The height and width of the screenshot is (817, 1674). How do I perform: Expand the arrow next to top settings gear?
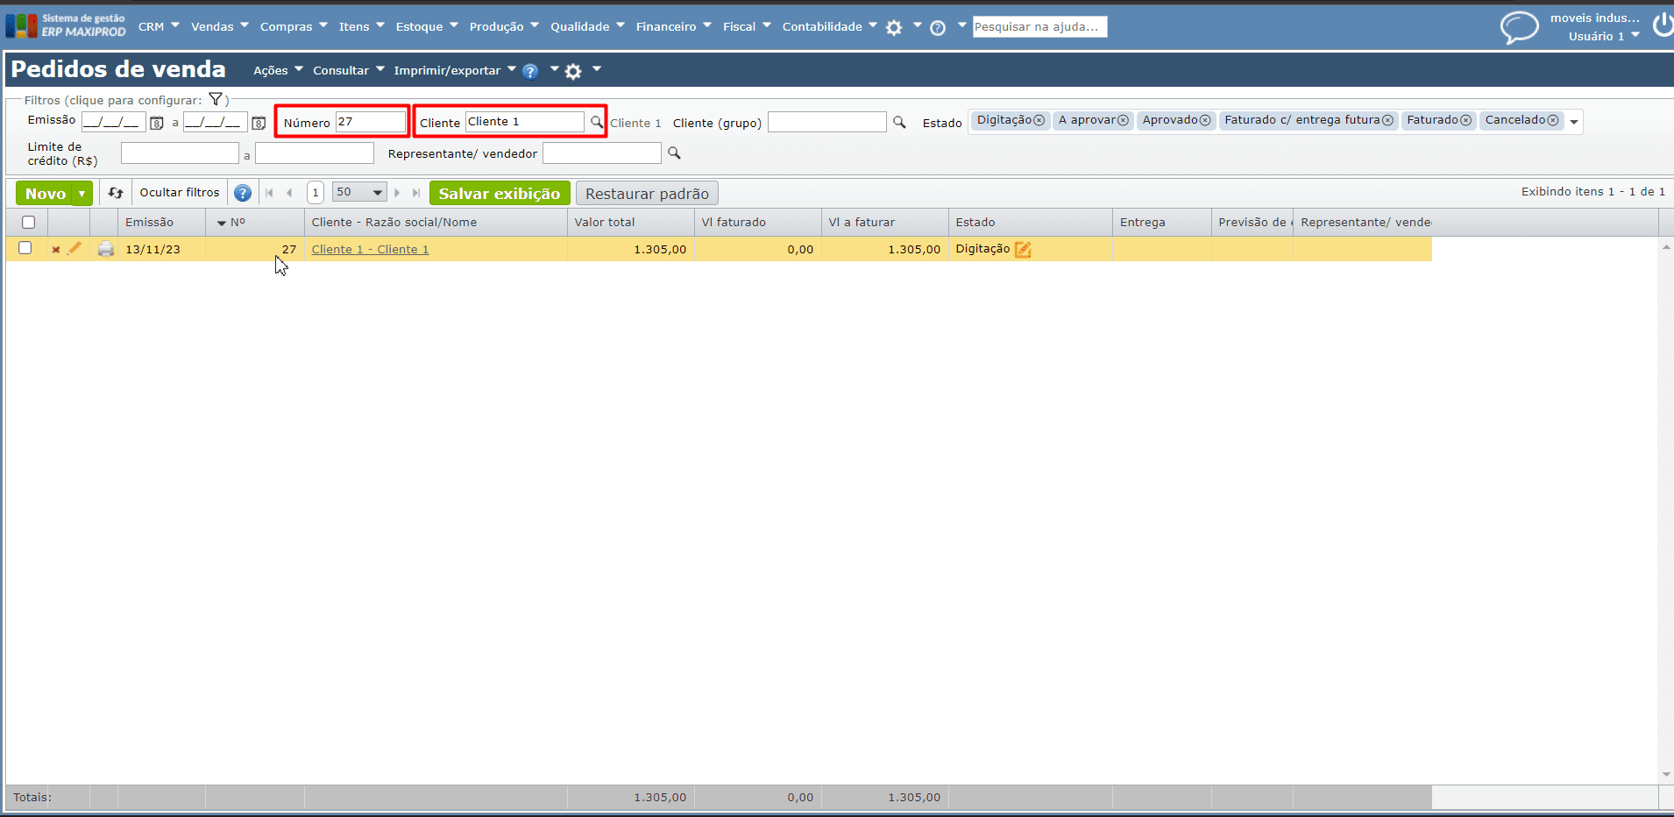coord(917,25)
